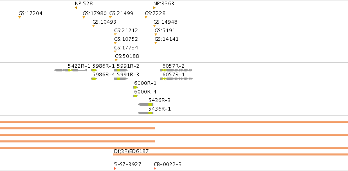Open the GS:5191 label text

pyautogui.click(x=165, y=31)
